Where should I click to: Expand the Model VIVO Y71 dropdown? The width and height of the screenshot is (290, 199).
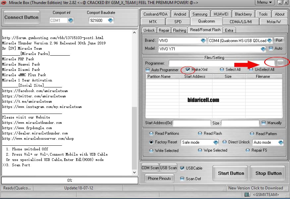[263, 49]
